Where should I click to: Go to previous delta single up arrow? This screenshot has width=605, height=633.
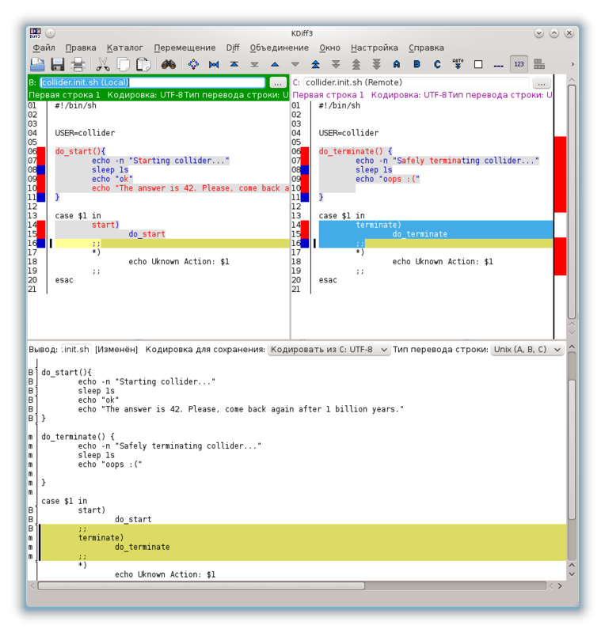[x=275, y=64]
